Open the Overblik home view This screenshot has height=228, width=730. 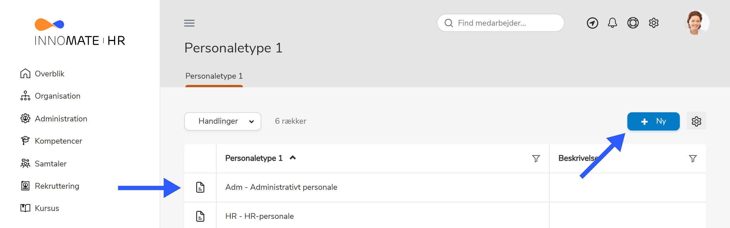click(49, 74)
